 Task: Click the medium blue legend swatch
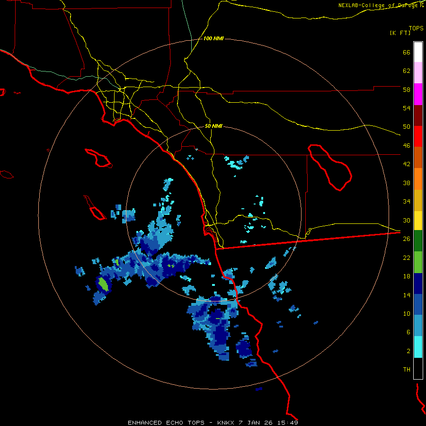pyautogui.click(x=418, y=304)
